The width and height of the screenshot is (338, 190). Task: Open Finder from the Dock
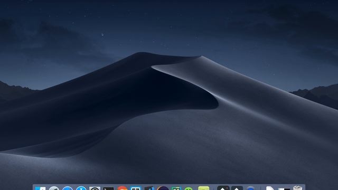coord(40,188)
